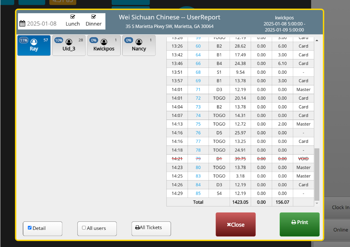Click the 25.97 amount cell
350x247 pixels.
click(x=240, y=133)
